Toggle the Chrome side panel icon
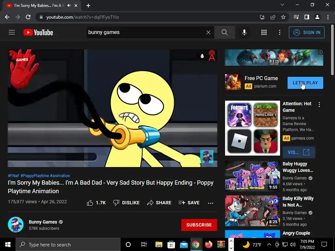Viewport: 335px width, 251px height. (307, 17)
